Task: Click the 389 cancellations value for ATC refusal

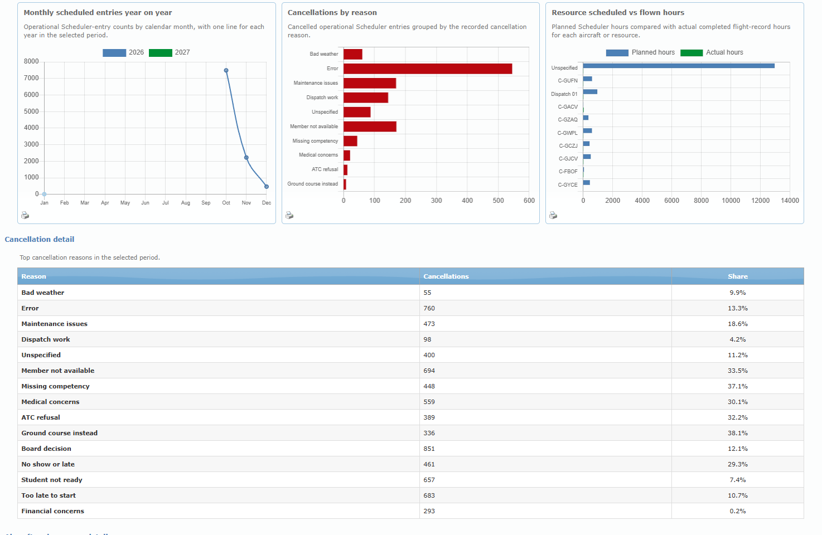Action: click(429, 417)
